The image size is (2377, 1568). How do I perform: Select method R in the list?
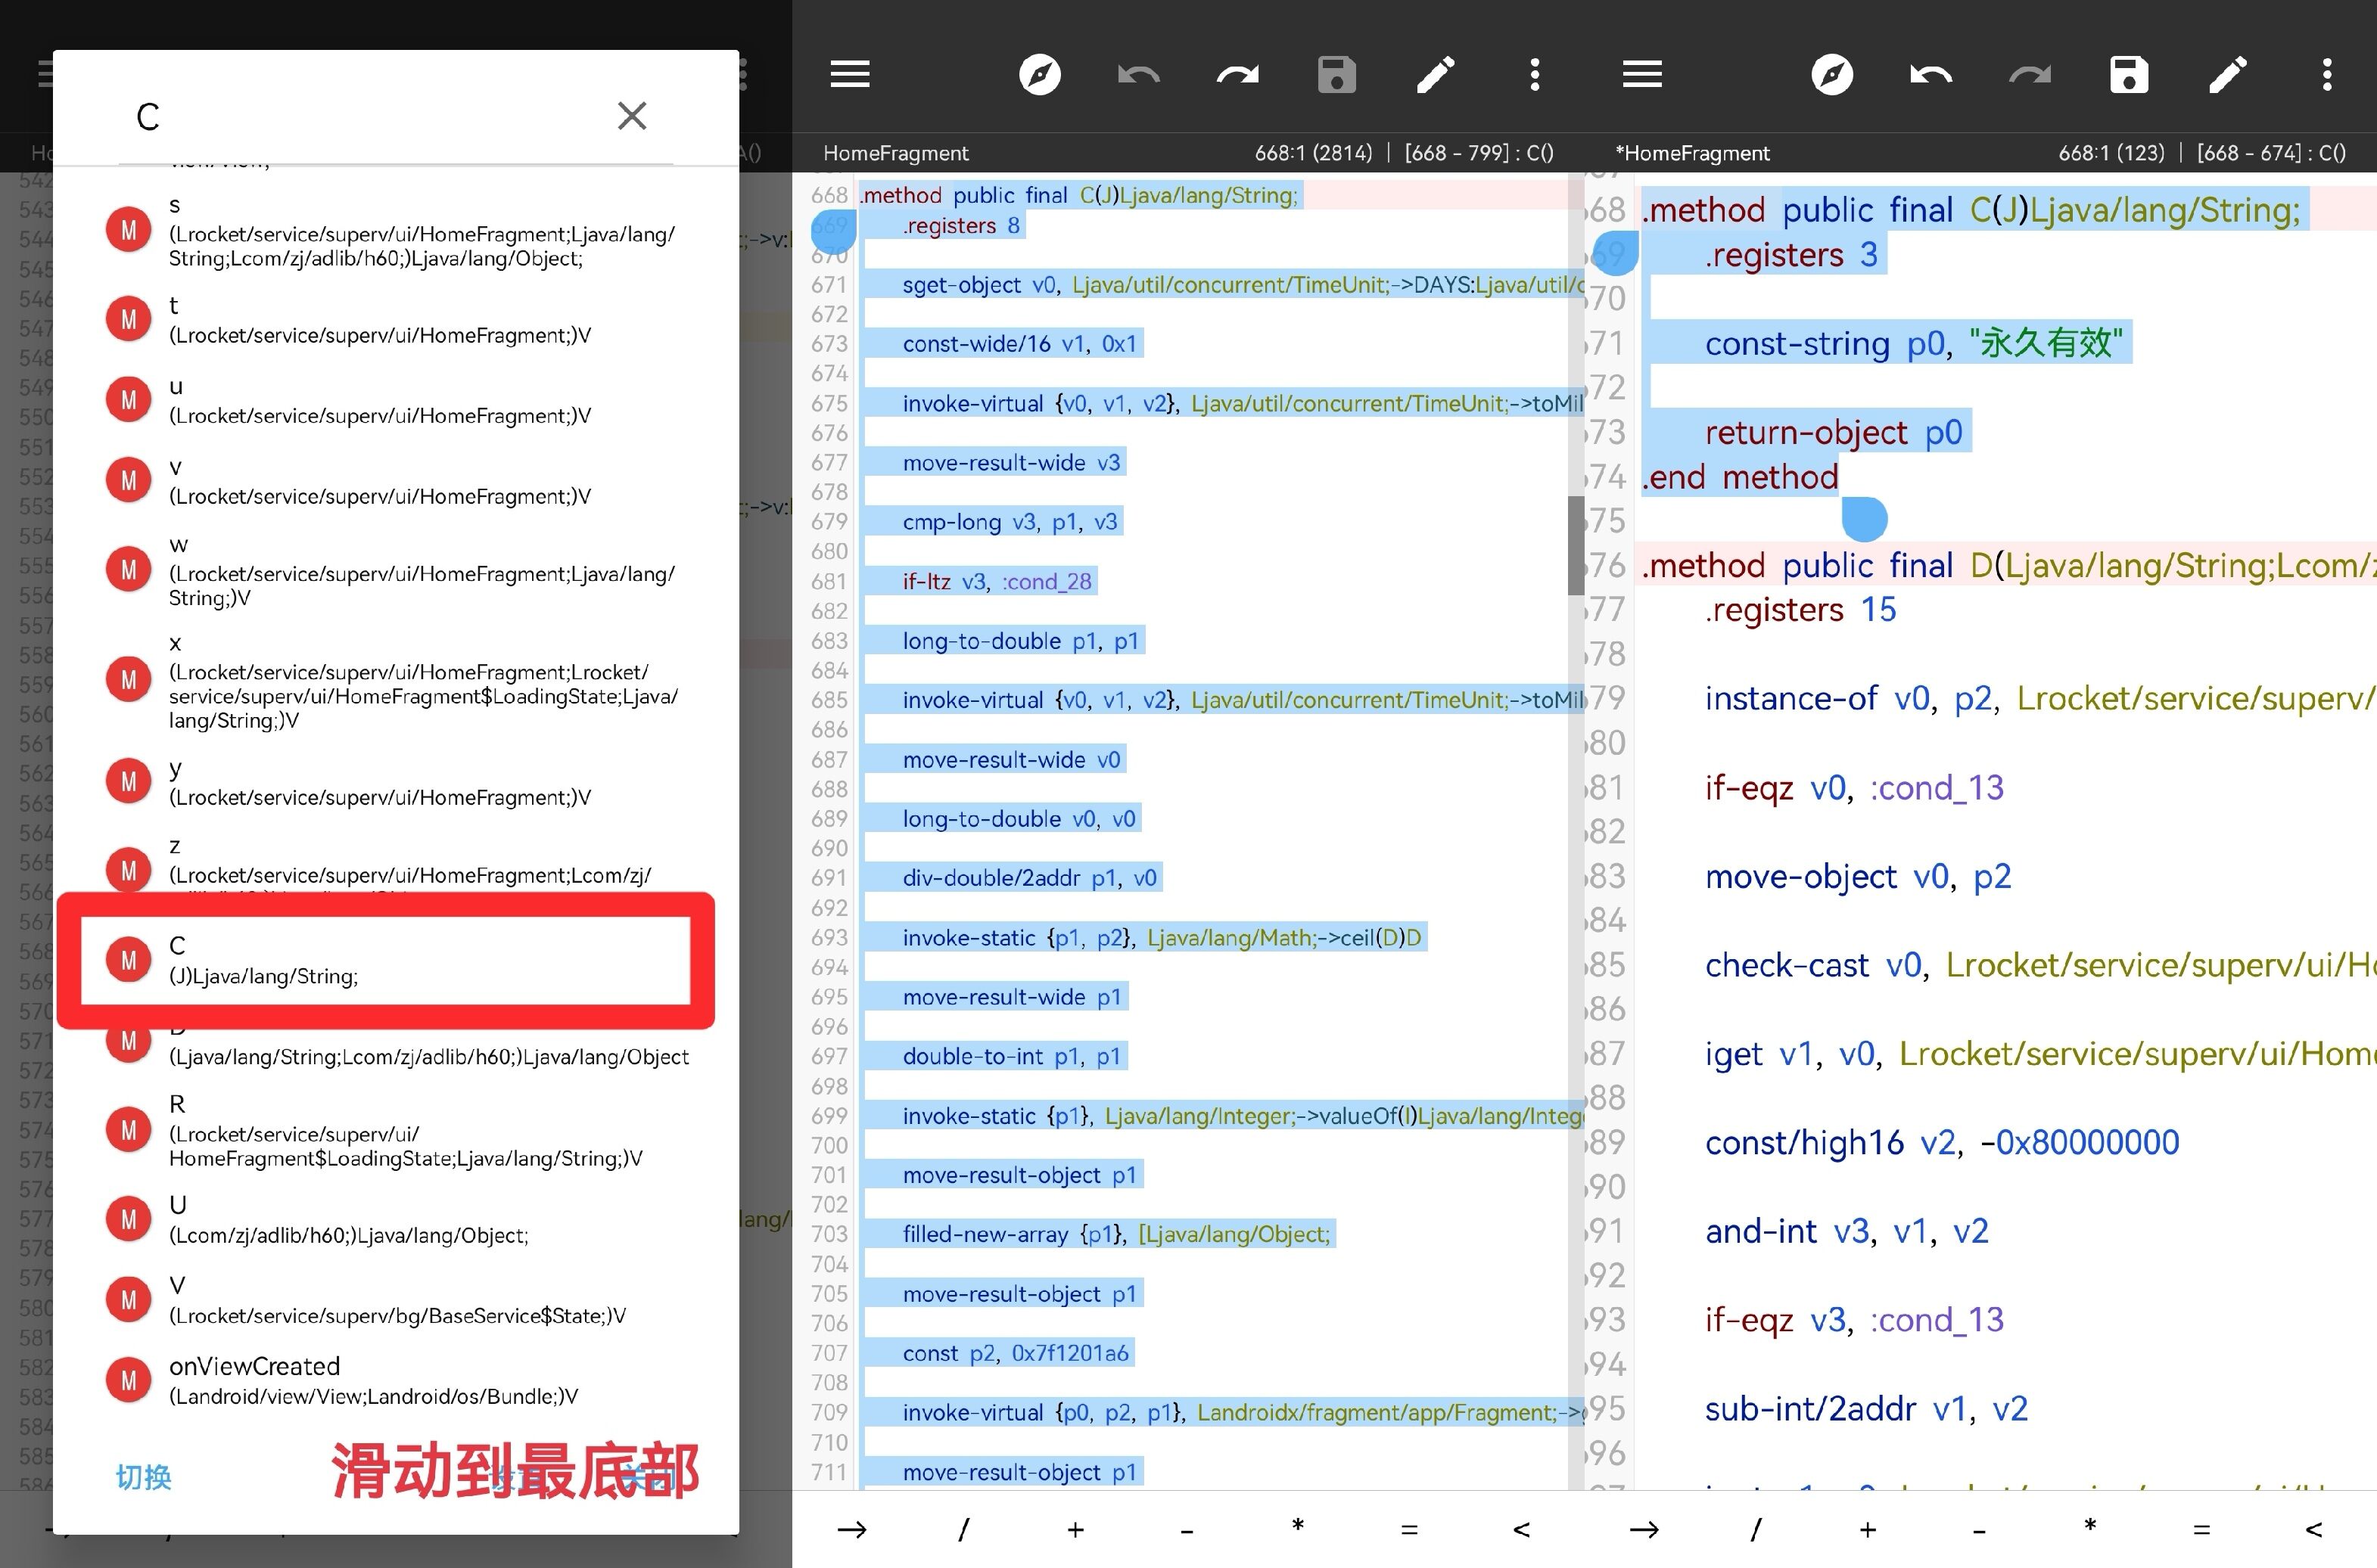[397, 1130]
